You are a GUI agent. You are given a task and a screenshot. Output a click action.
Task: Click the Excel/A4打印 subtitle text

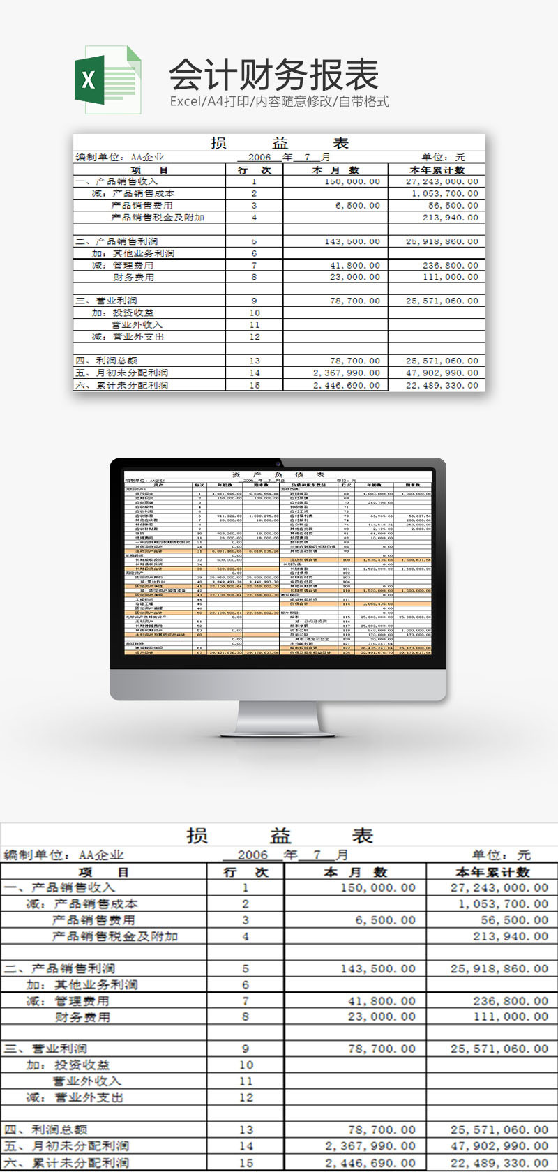pos(279,102)
